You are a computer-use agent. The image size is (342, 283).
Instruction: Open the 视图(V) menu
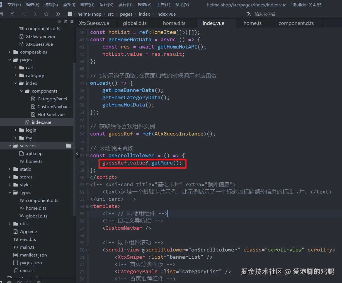click(144, 5)
